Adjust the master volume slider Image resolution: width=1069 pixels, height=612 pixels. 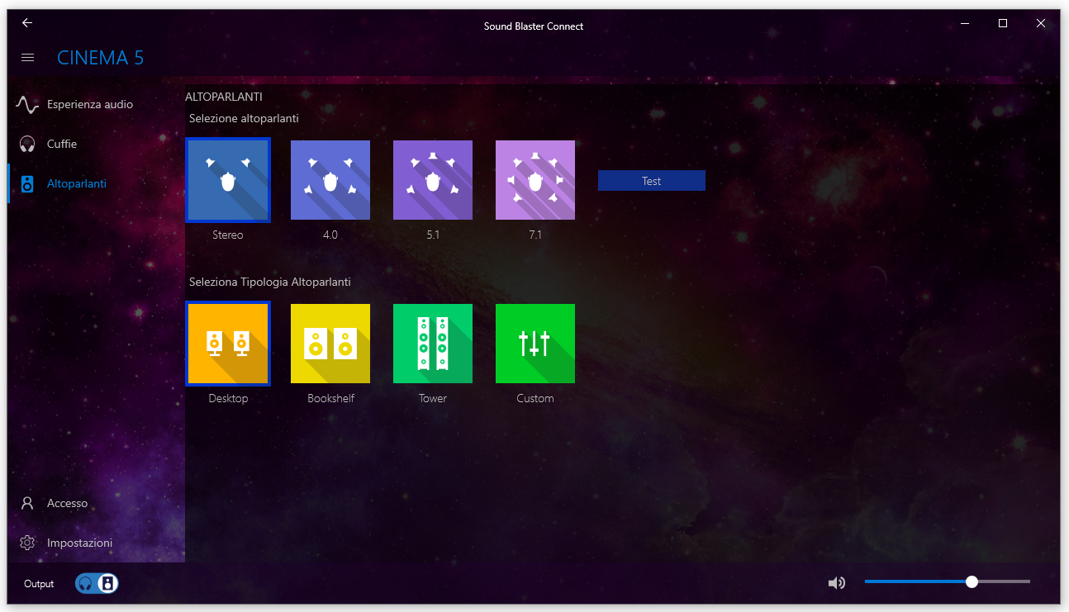click(948, 581)
